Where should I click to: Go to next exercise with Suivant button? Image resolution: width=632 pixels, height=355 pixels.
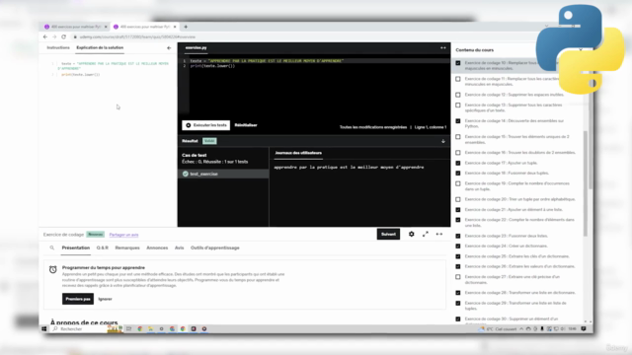click(388, 235)
